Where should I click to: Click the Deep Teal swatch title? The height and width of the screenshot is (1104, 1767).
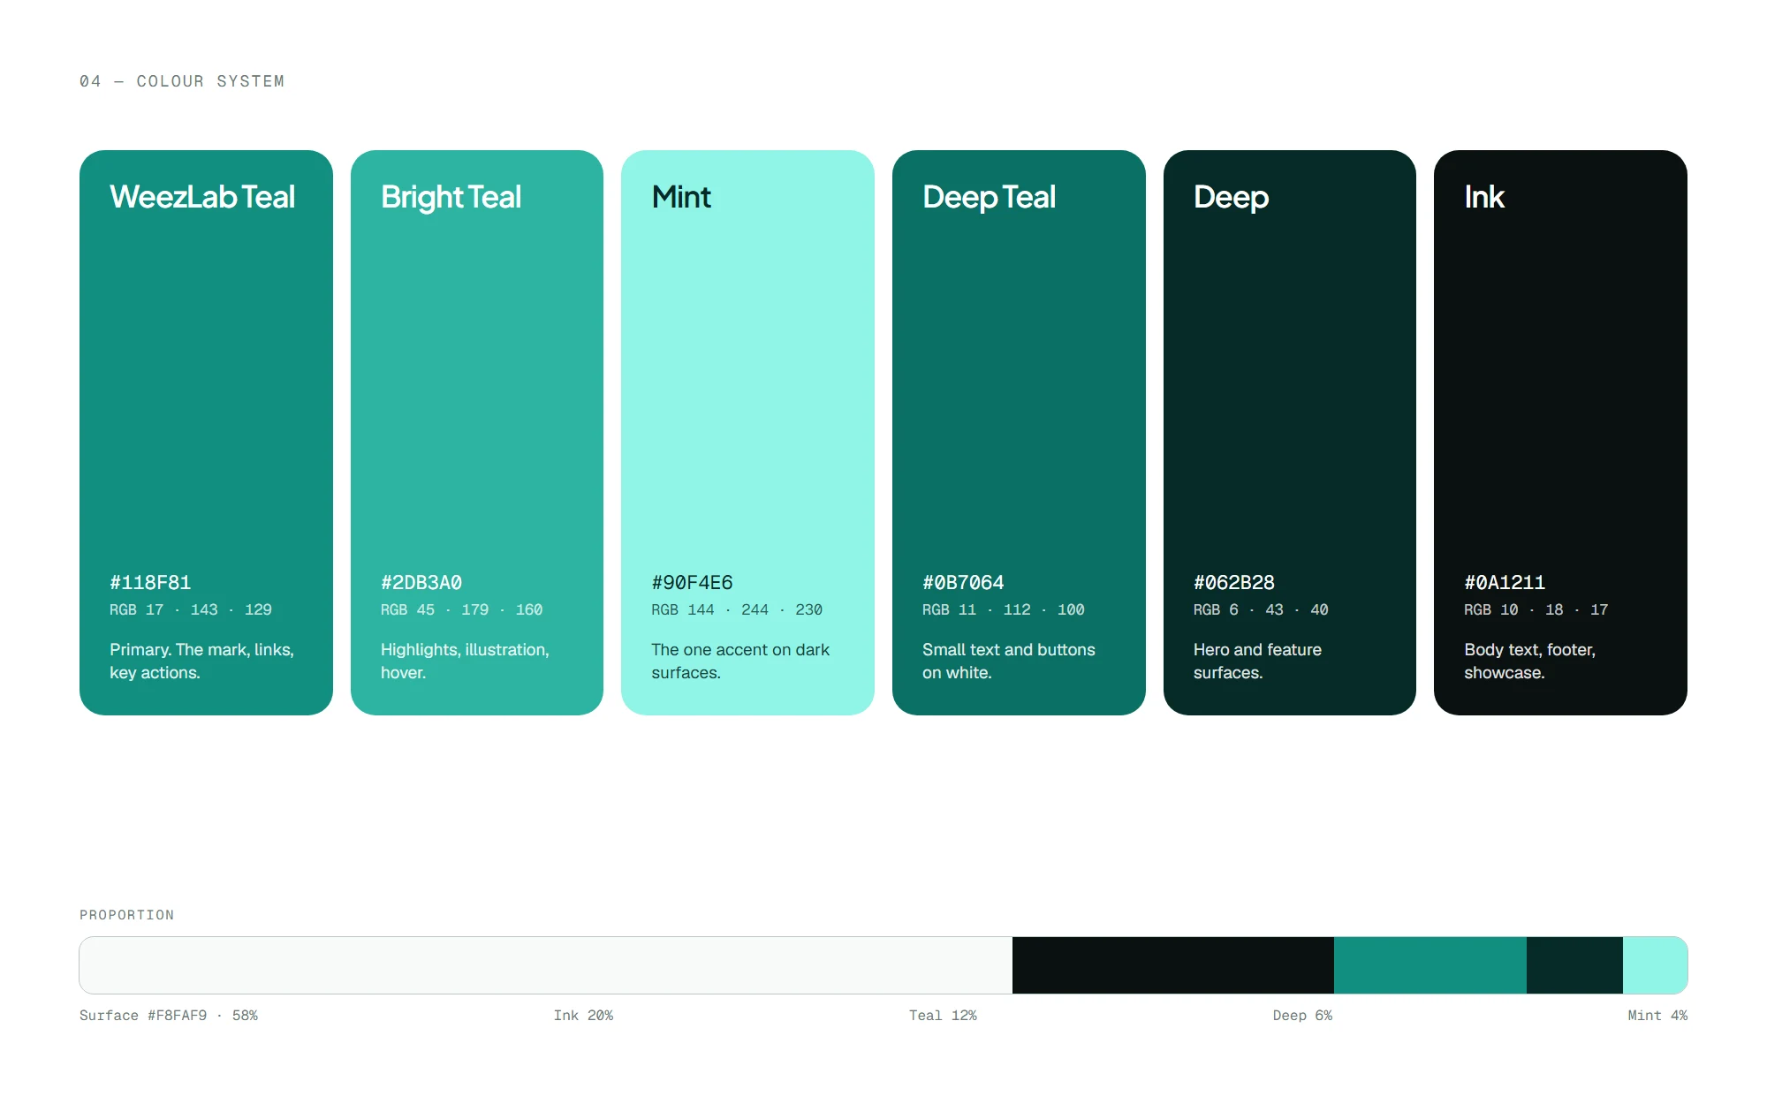pos(989,197)
